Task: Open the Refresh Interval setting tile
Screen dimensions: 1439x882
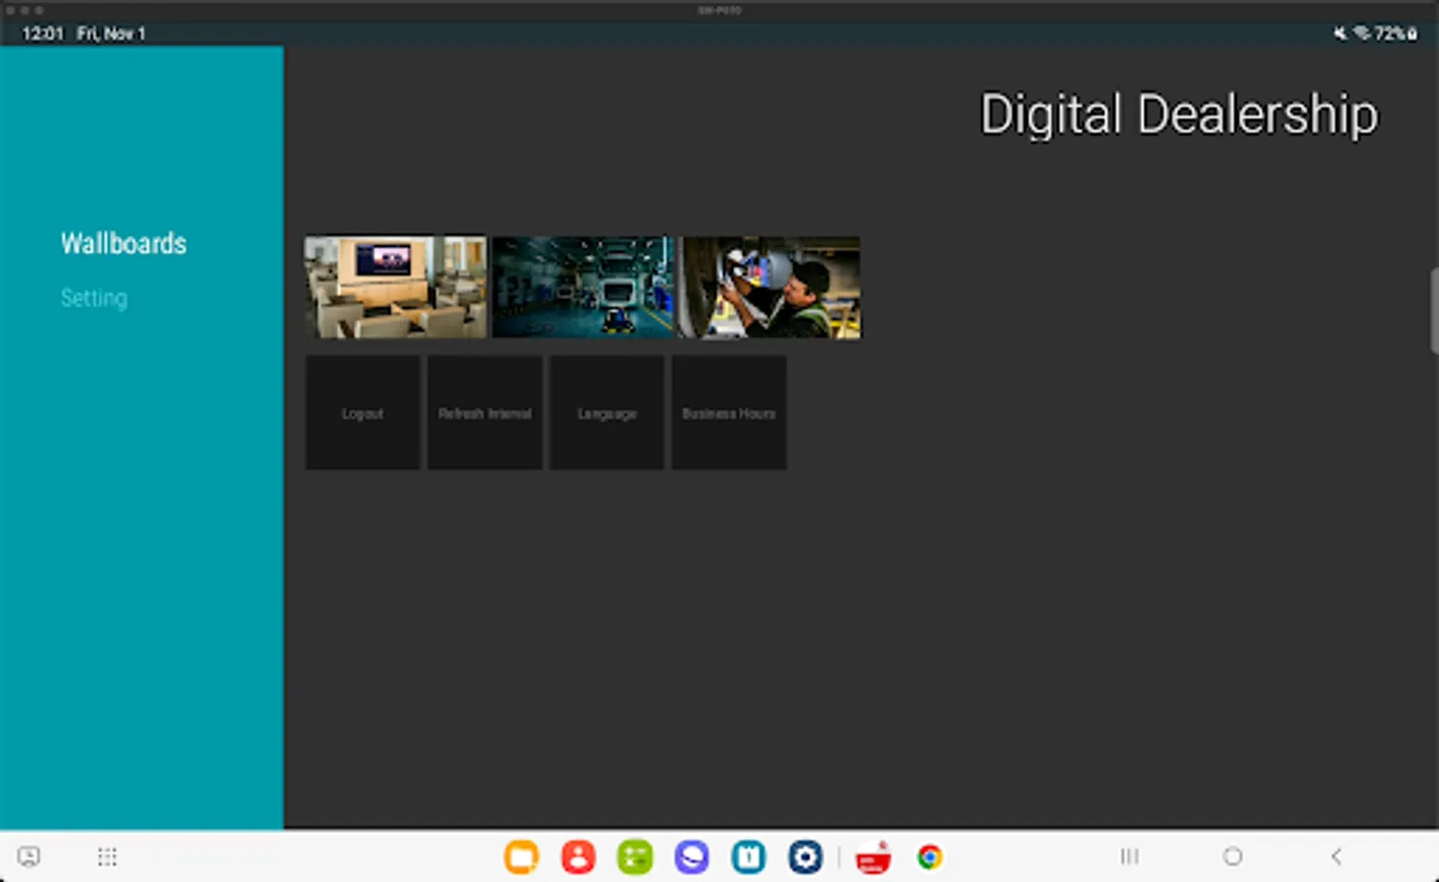Action: coord(485,413)
